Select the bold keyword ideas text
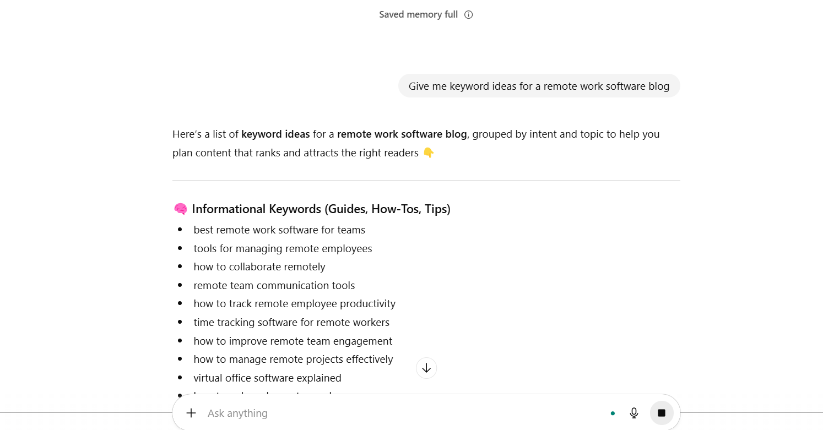 point(275,134)
